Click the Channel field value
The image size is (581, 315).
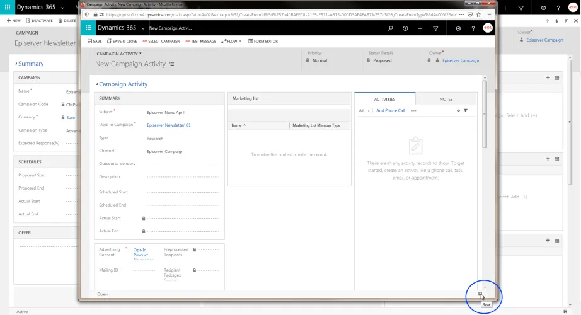(x=165, y=151)
